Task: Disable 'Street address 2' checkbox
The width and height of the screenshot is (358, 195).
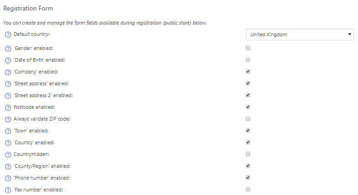Action: [x=248, y=95]
